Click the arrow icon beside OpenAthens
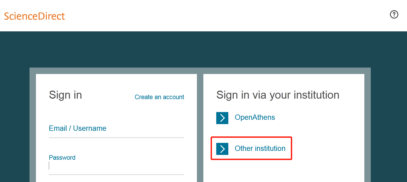 click(x=222, y=118)
